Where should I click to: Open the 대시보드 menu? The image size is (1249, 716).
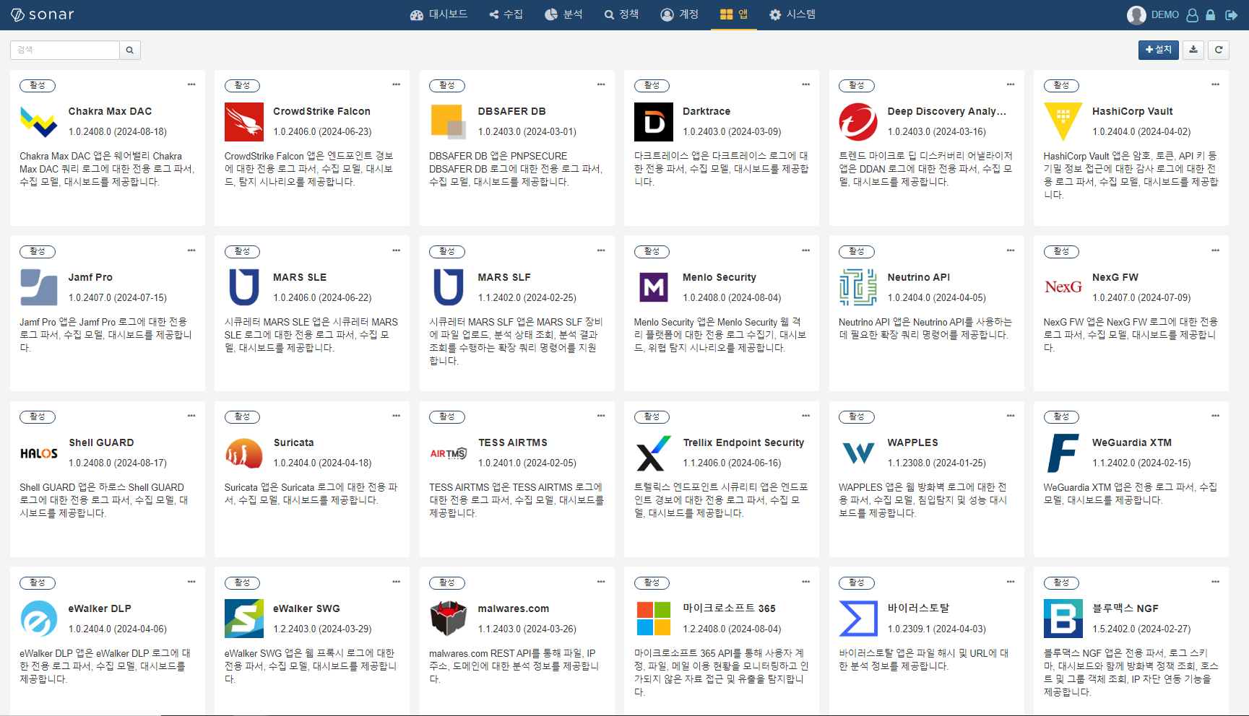(x=438, y=14)
